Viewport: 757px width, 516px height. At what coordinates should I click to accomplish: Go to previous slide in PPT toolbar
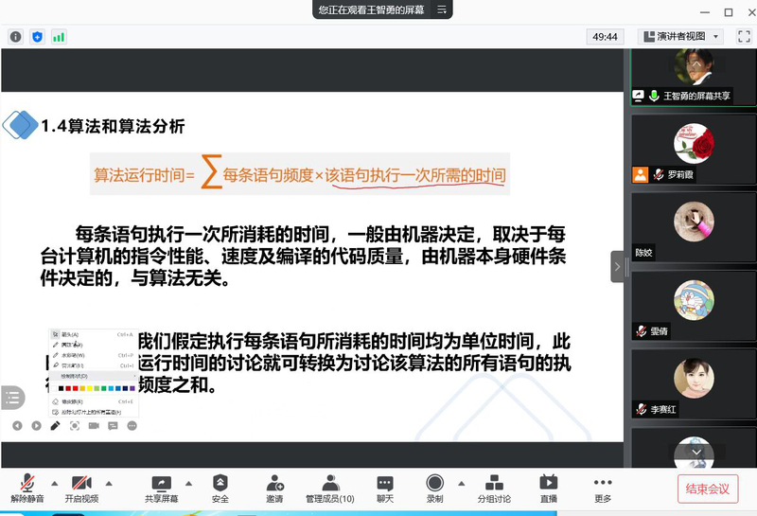coord(17,426)
